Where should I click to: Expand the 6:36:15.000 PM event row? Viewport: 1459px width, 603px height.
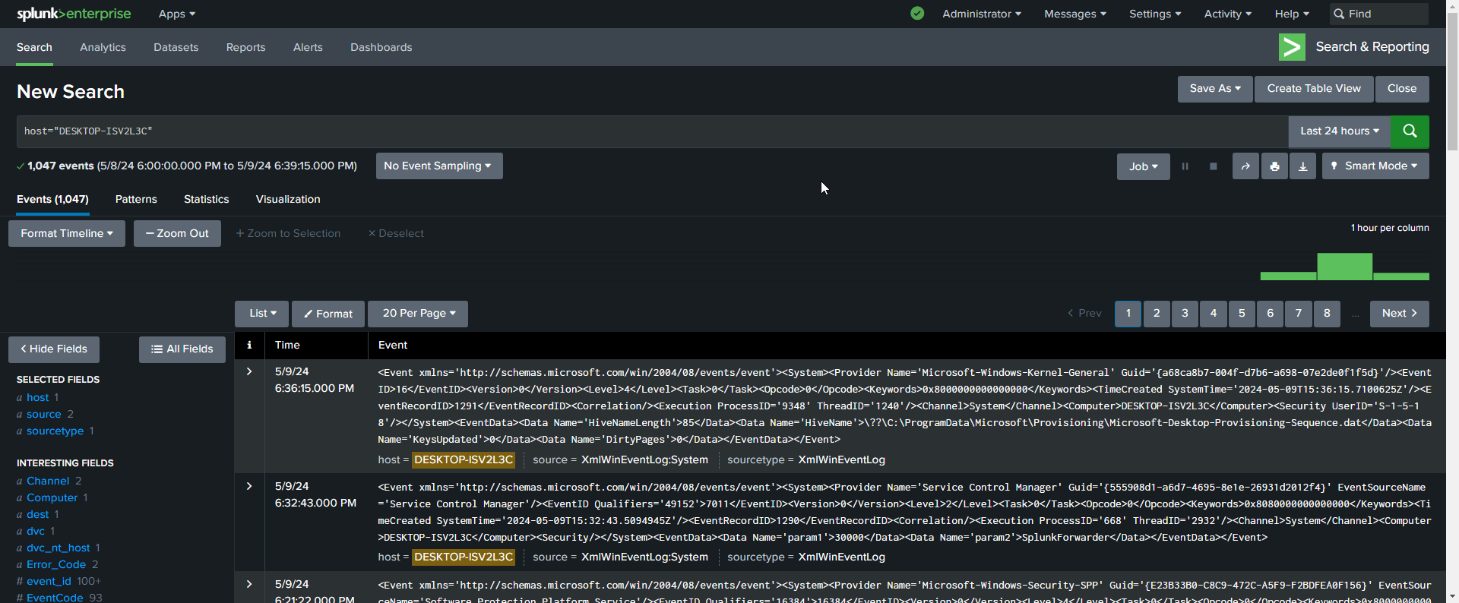(249, 371)
